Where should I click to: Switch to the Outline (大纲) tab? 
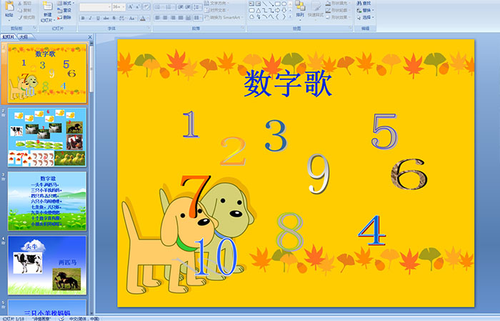point(24,36)
